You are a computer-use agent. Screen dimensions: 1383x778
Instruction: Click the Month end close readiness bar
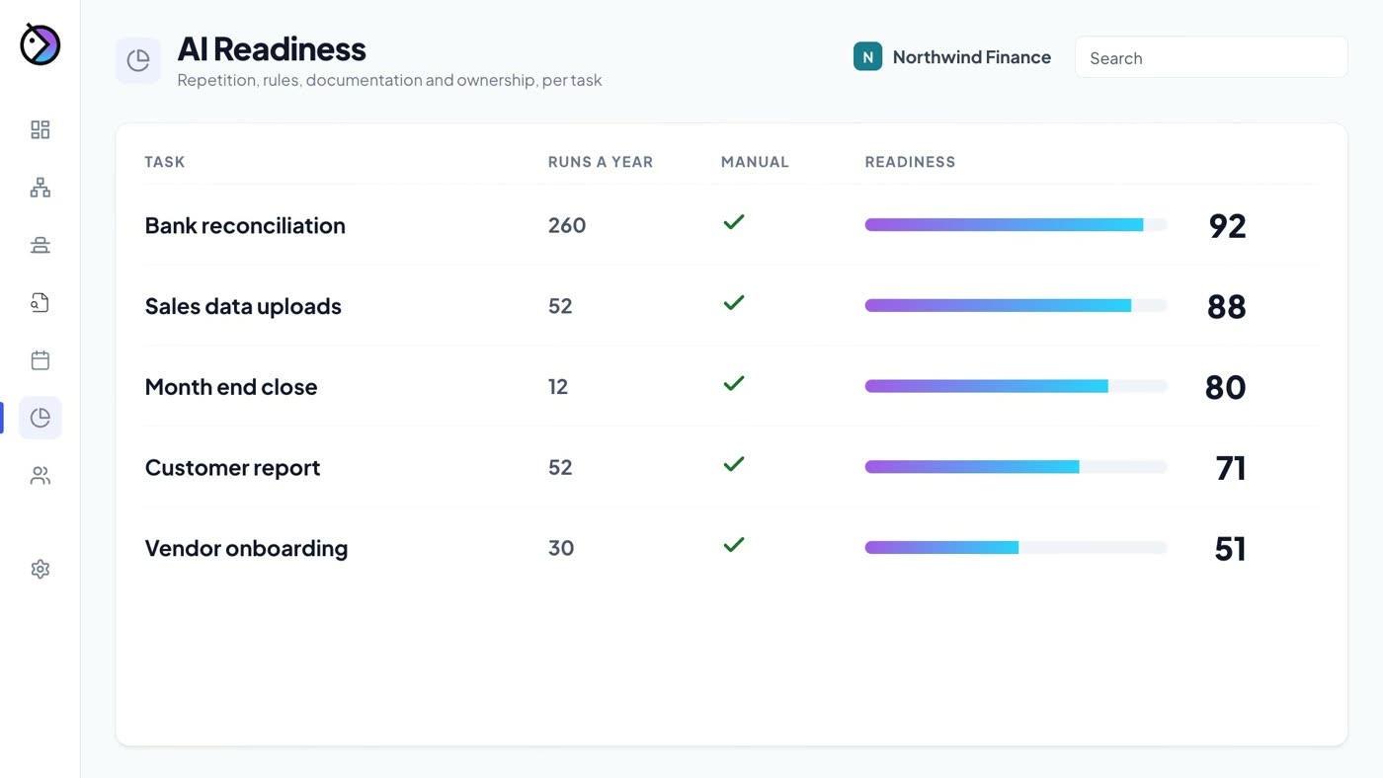coord(1016,387)
